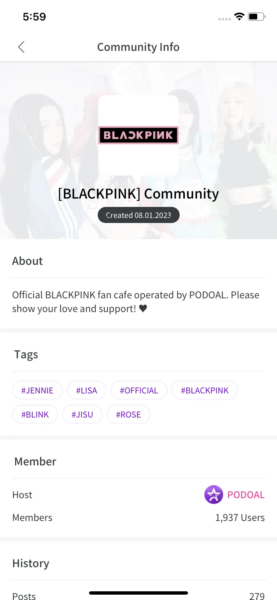The image size is (277, 600).
Task: Tap the Posts count 279
Action: [257, 596]
